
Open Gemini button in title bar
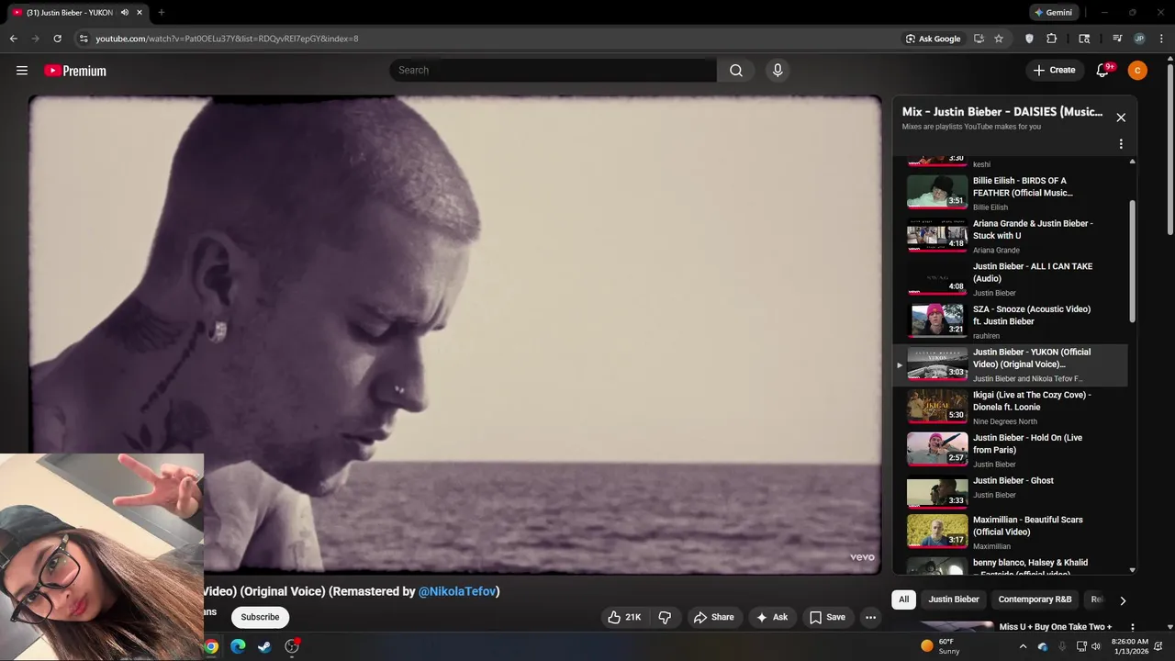tap(1052, 13)
